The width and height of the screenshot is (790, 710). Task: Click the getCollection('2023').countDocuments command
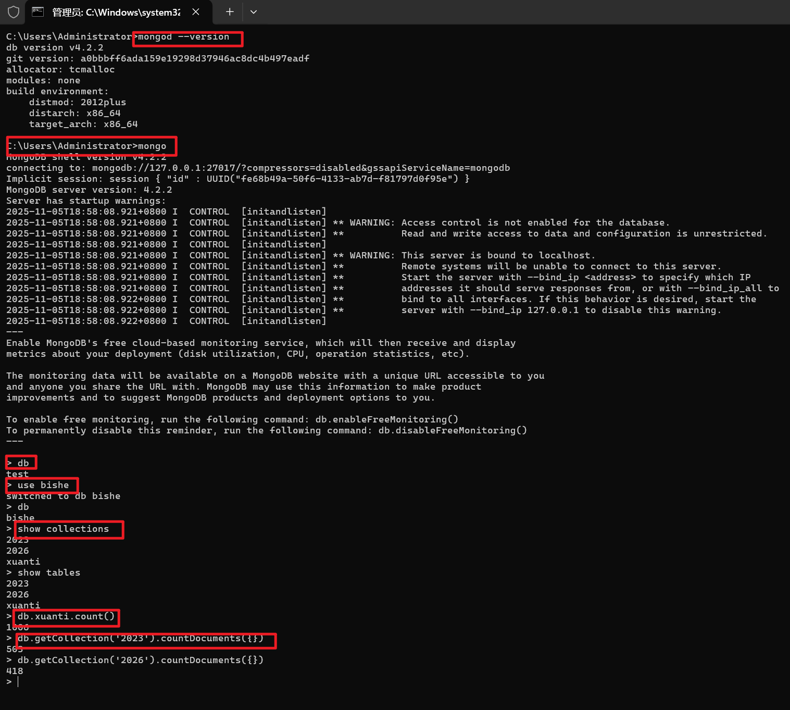(x=141, y=638)
